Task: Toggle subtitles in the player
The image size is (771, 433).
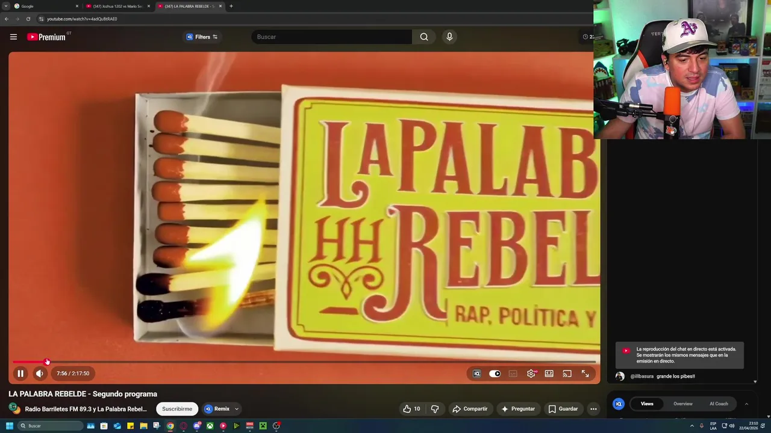Action: (x=513, y=373)
